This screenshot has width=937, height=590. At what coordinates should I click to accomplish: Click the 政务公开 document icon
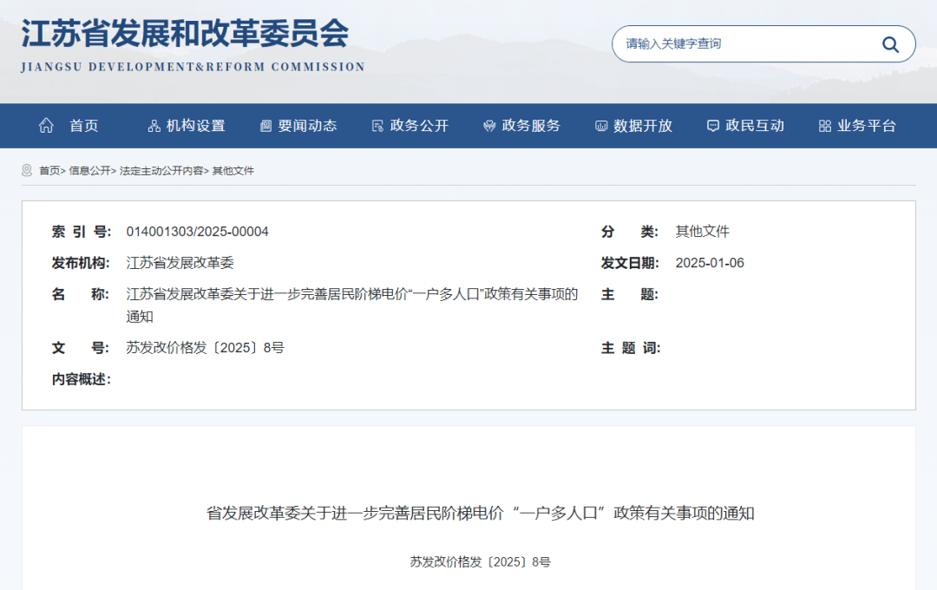click(377, 126)
